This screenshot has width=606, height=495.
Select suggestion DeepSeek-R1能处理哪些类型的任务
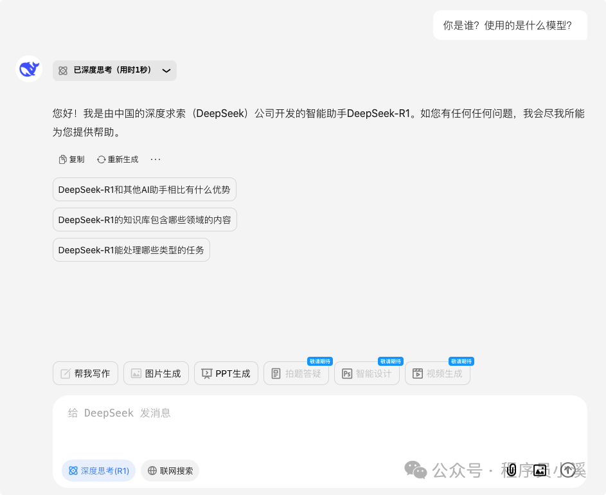tap(131, 250)
